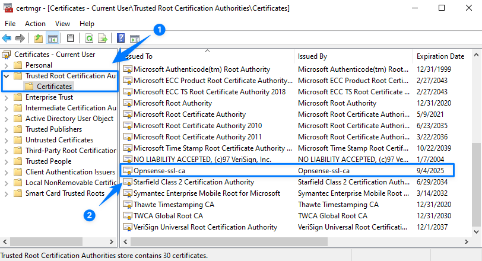Click the Enterprise Trust folder icon
The width and height of the screenshot is (482, 261).
point(18,97)
